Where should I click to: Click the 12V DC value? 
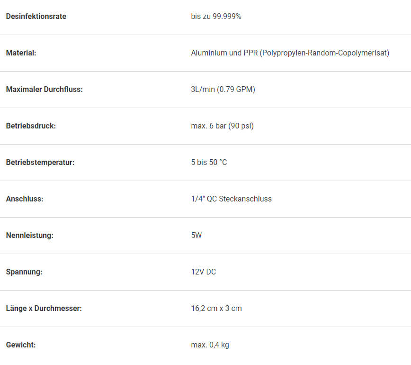[204, 272]
